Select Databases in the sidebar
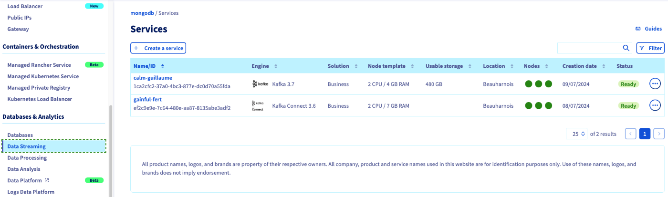Screen dimensions: 668x197 (x=20, y=135)
